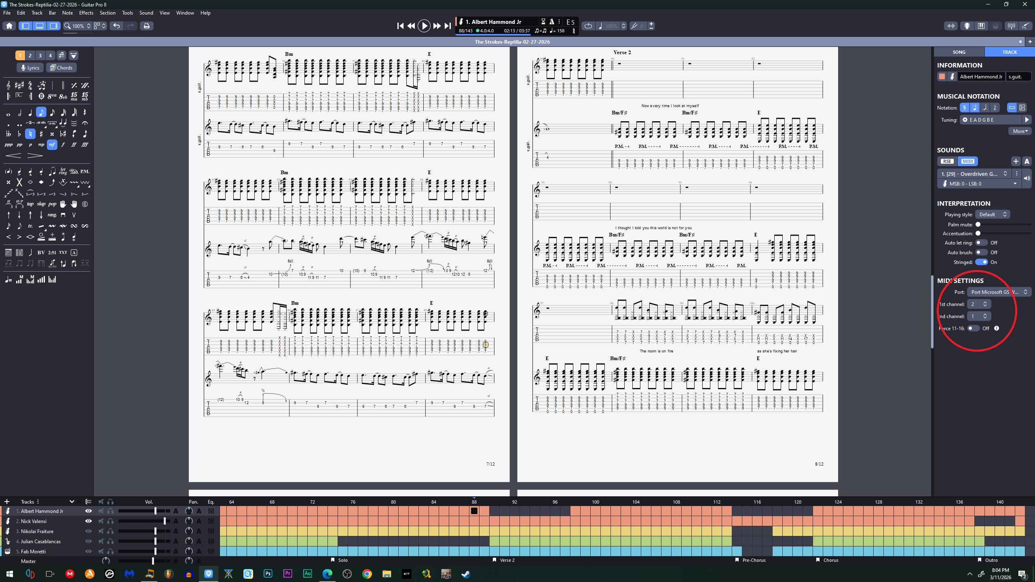Open the Playing style dropdown

993,215
